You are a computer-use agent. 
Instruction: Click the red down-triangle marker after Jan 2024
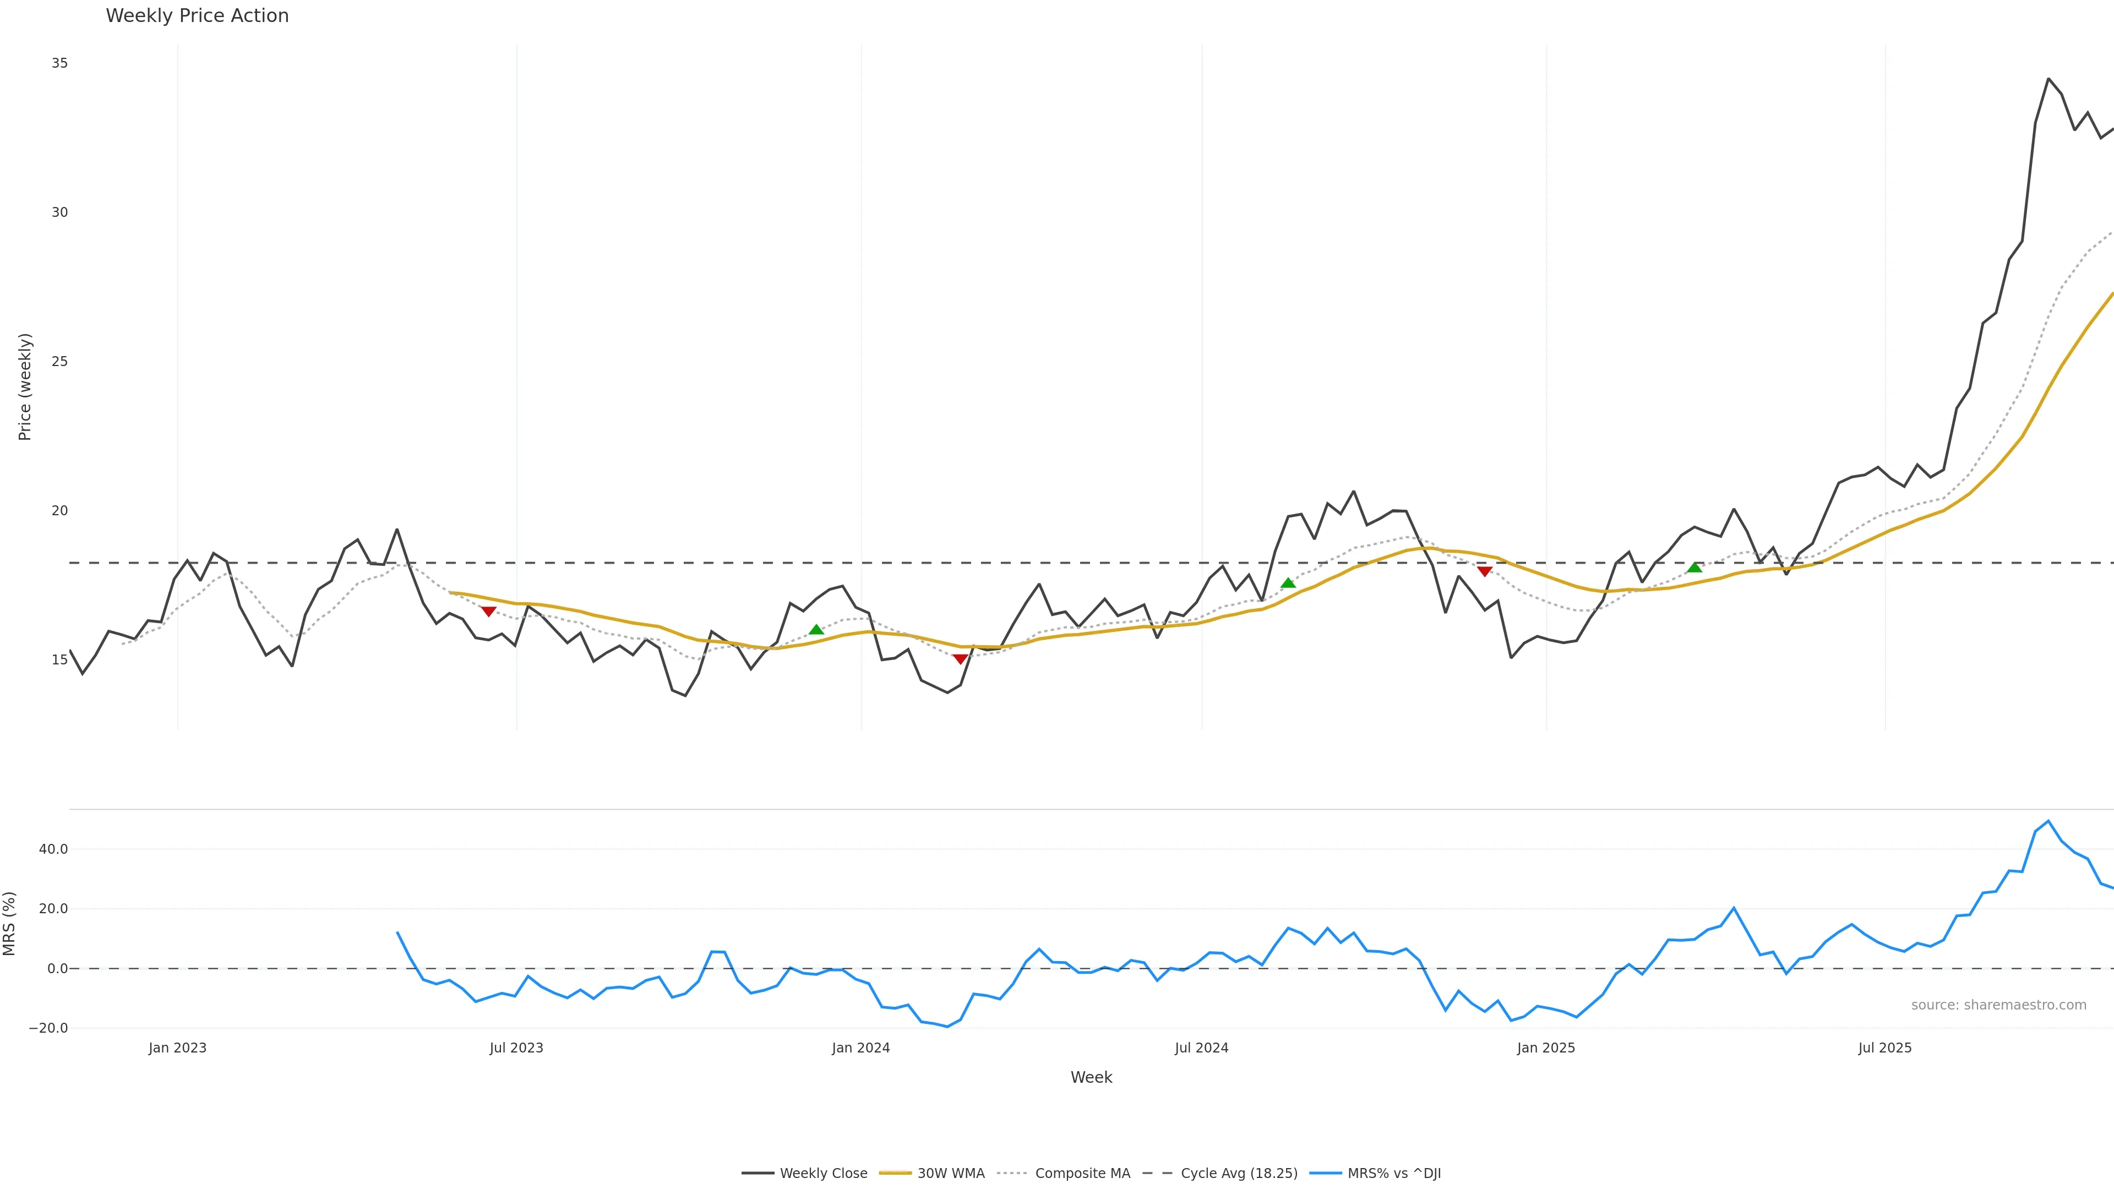point(960,659)
